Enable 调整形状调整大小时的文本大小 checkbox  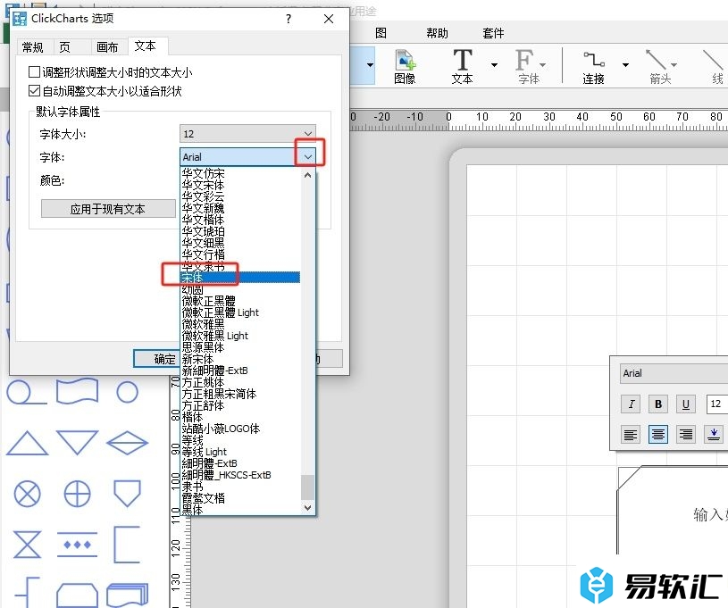34,72
